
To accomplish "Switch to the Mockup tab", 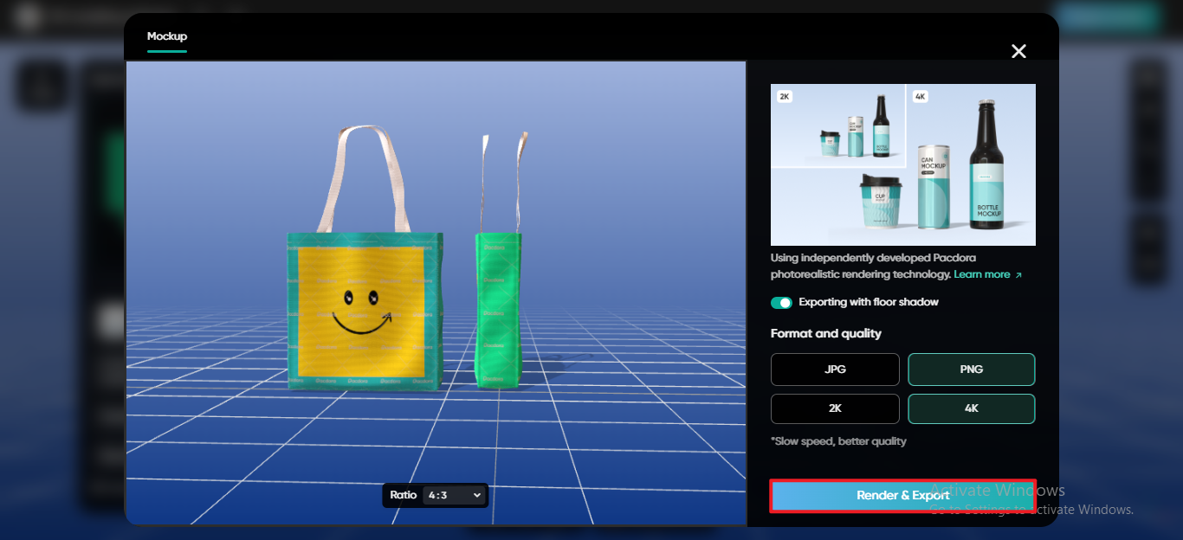I will 166,36.
